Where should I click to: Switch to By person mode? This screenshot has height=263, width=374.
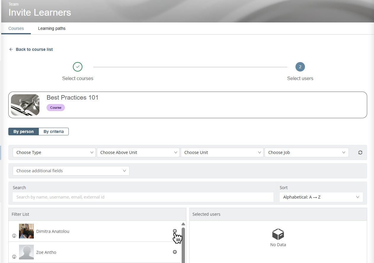click(x=23, y=131)
